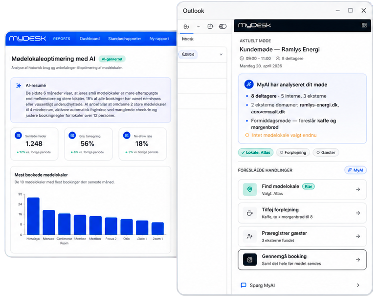Toggle the Forplejning chip
The width and height of the screenshot is (378, 306).
[293, 153]
